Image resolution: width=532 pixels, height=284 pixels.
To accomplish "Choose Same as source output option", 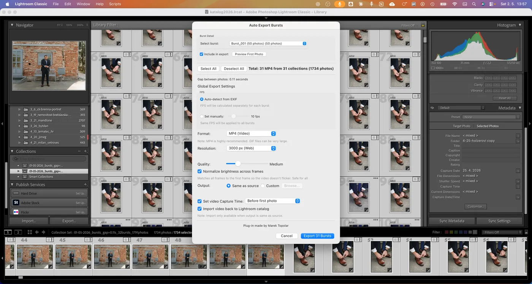I will click(x=228, y=186).
